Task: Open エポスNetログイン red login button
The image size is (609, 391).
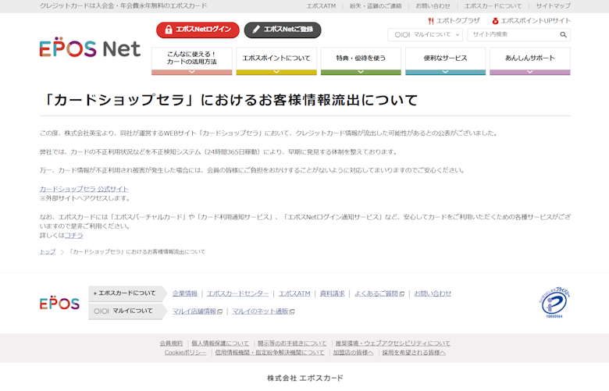Action: (x=198, y=30)
